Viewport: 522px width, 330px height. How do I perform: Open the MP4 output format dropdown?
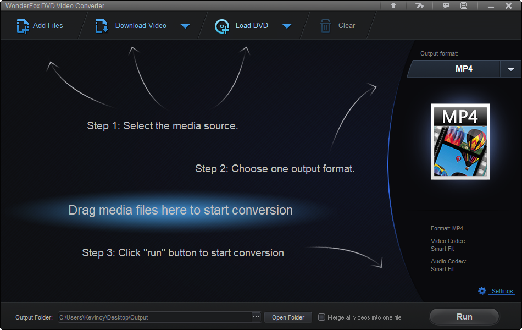[510, 69]
